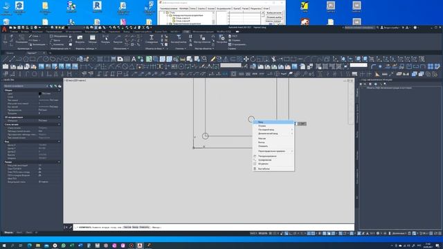Image resolution: width=443 pixels, height=249 pixels.
Task: Select the Multiline Text 'A' tool
Action: [134, 59]
